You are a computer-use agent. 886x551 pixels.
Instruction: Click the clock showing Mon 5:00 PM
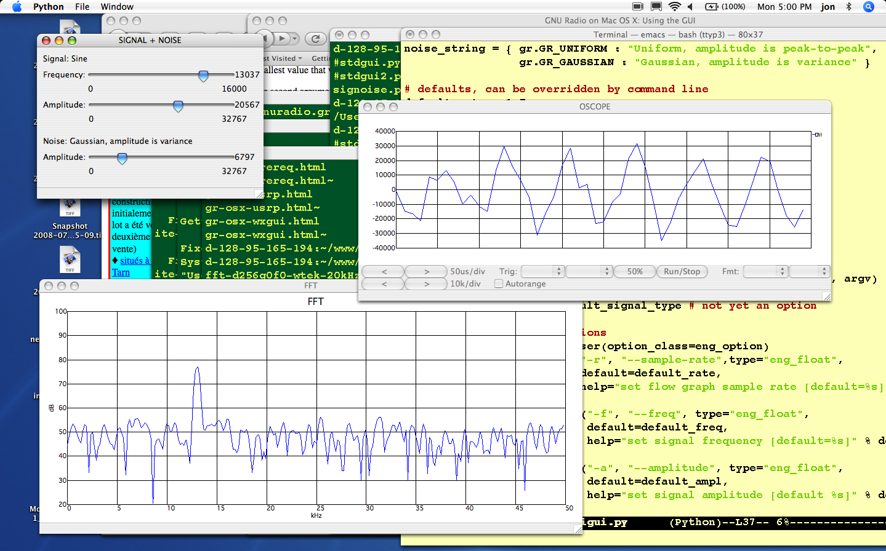point(784,7)
